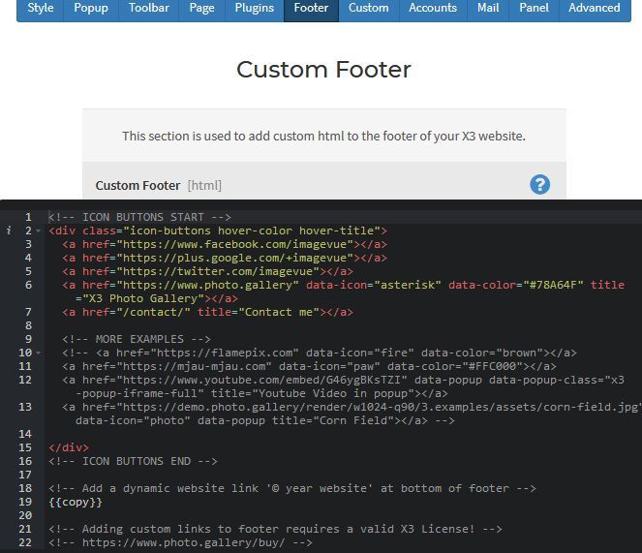Click line number 15 in the editor gutter
The image size is (642, 553).
coord(25,447)
